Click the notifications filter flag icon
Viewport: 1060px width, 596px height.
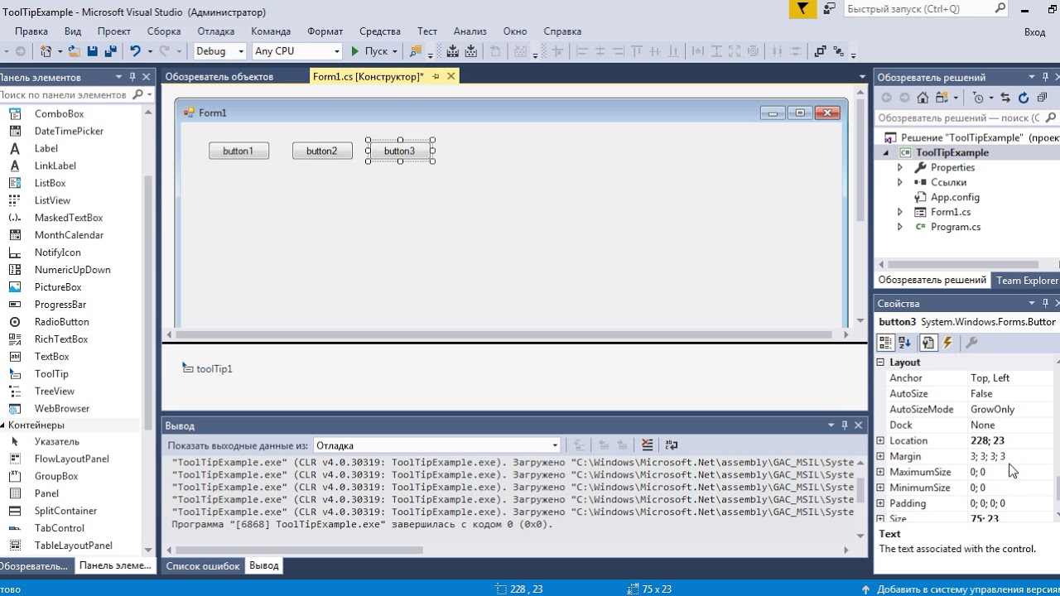coord(802,9)
